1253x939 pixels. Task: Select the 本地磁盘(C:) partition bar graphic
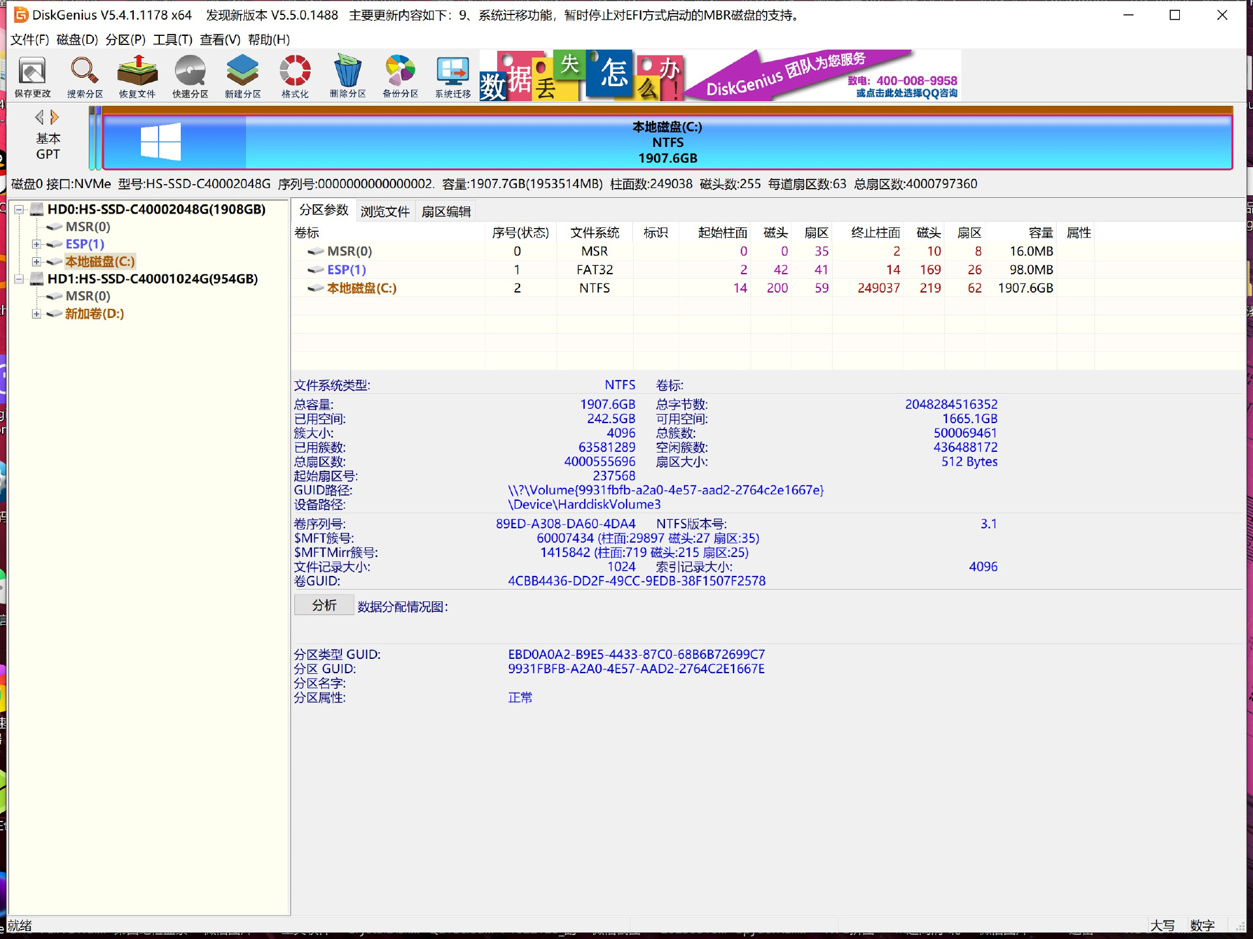point(667,142)
